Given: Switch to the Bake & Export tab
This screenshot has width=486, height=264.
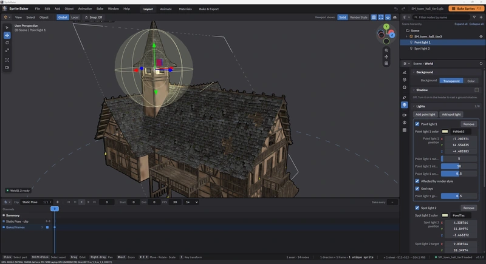Looking at the screenshot, I should point(208,9).
